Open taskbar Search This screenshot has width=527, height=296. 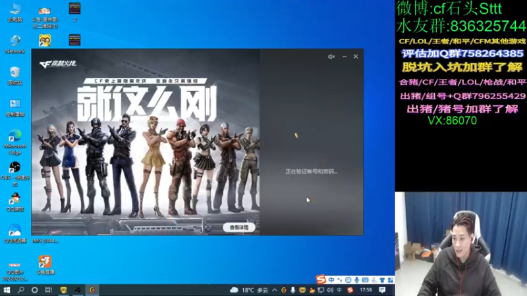point(21,289)
